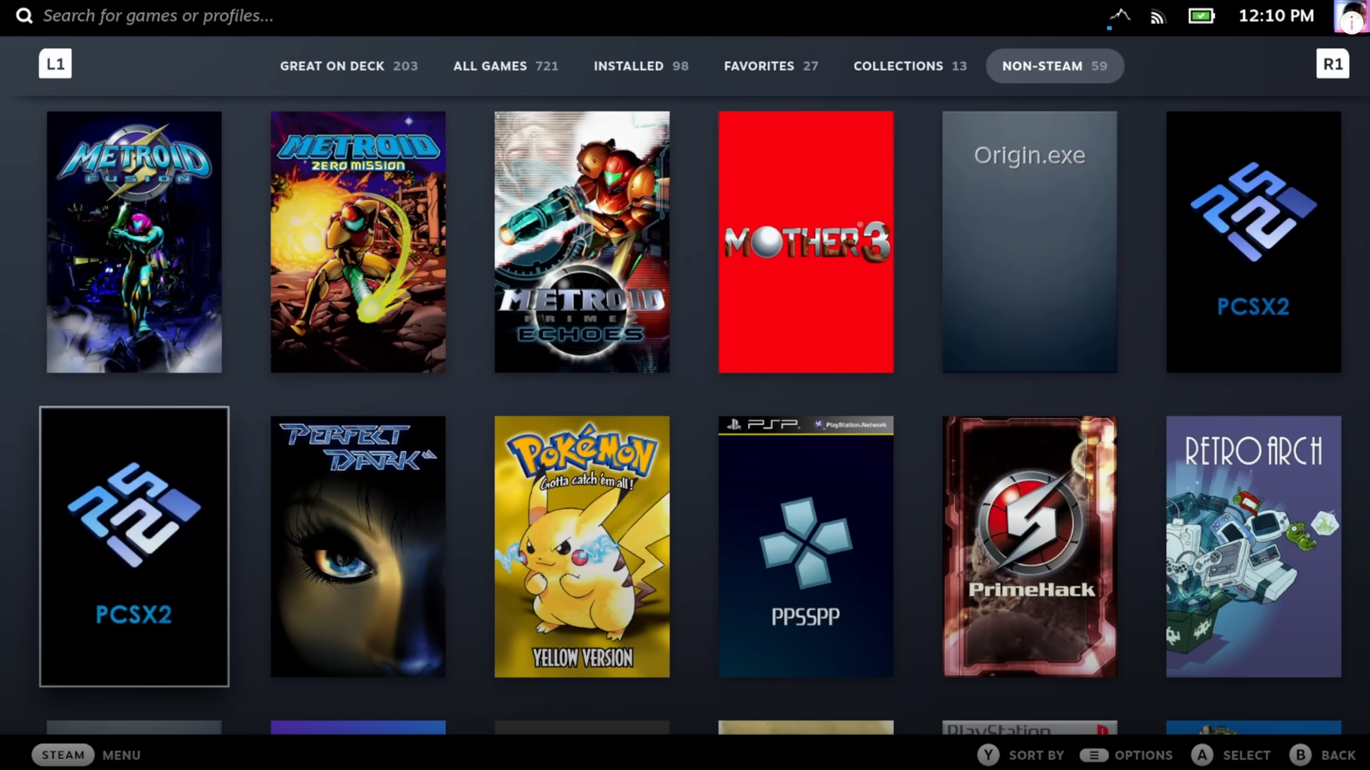Image resolution: width=1370 pixels, height=770 pixels.
Task: Click the STEAM menu button
Action: point(63,755)
